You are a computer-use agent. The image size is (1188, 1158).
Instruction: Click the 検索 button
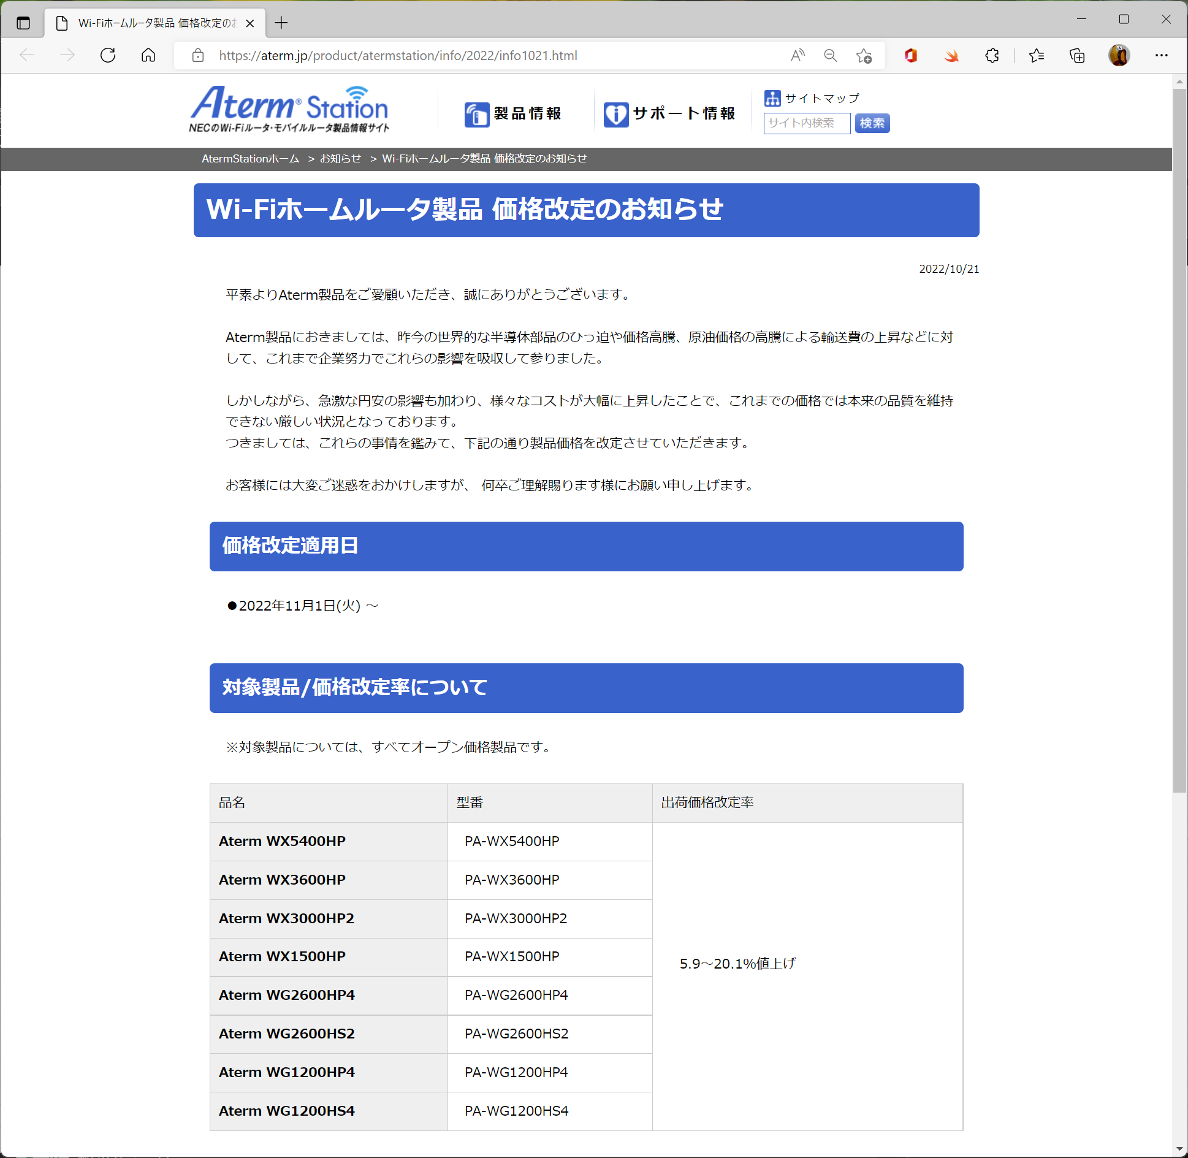(x=872, y=123)
